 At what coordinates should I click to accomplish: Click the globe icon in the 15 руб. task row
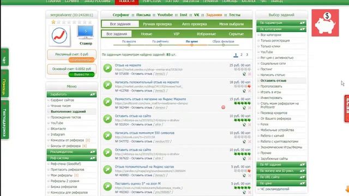pyautogui.click(x=244, y=108)
